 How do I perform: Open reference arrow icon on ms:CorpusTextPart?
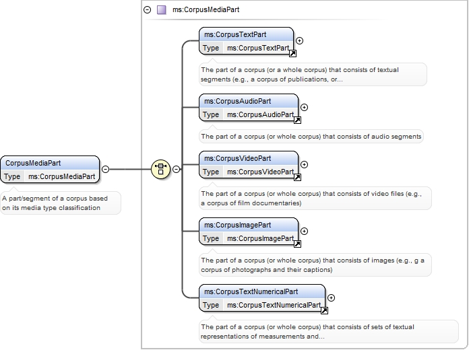pyautogui.click(x=293, y=53)
